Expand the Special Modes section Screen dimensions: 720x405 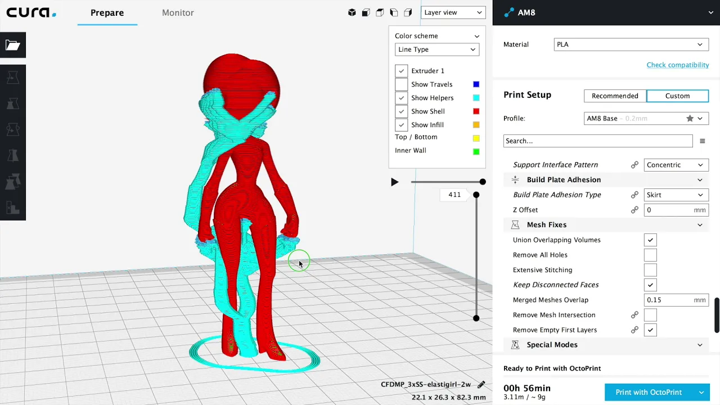pos(700,345)
